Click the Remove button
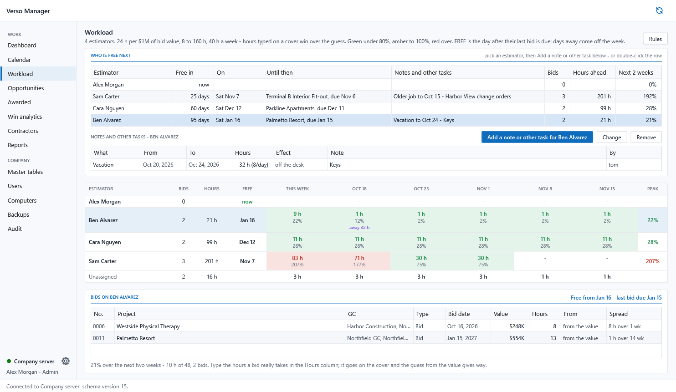The image size is (676, 392). point(646,137)
